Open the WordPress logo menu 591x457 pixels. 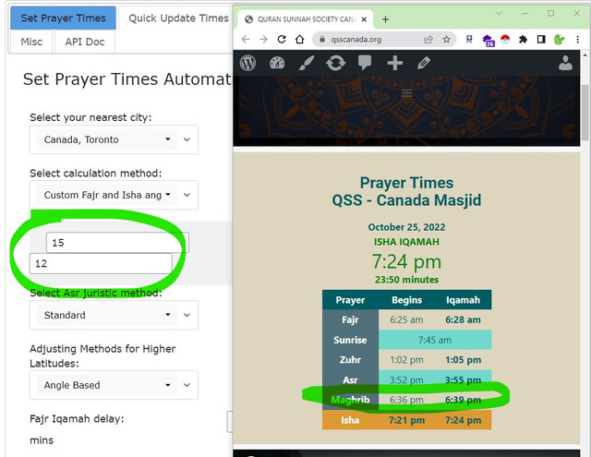[247, 63]
